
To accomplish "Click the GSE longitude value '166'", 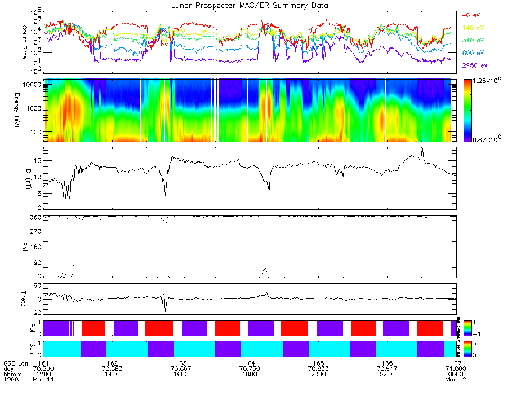I will pos(387,363).
